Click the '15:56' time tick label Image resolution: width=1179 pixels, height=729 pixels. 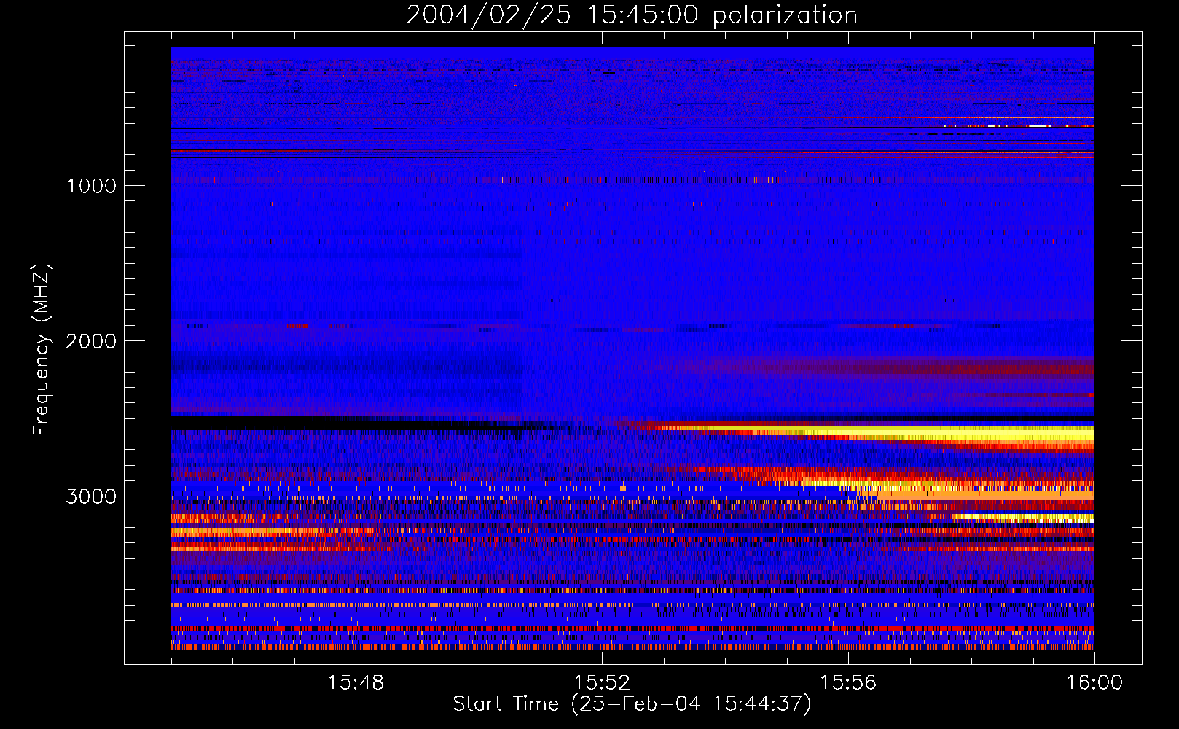click(x=848, y=683)
